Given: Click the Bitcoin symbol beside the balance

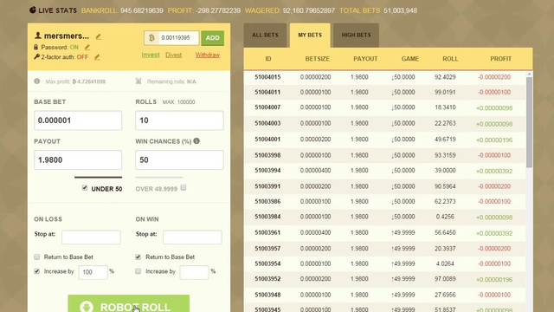Looking at the screenshot, I should click(151, 38).
